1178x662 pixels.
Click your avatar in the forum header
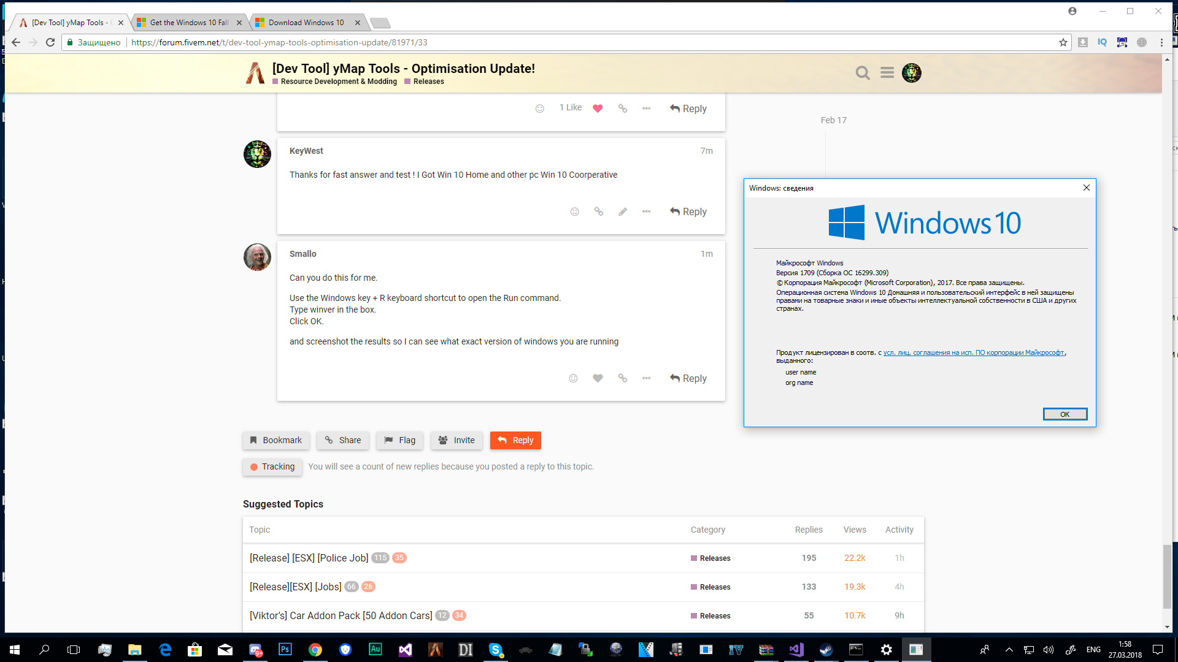pyautogui.click(x=912, y=73)
